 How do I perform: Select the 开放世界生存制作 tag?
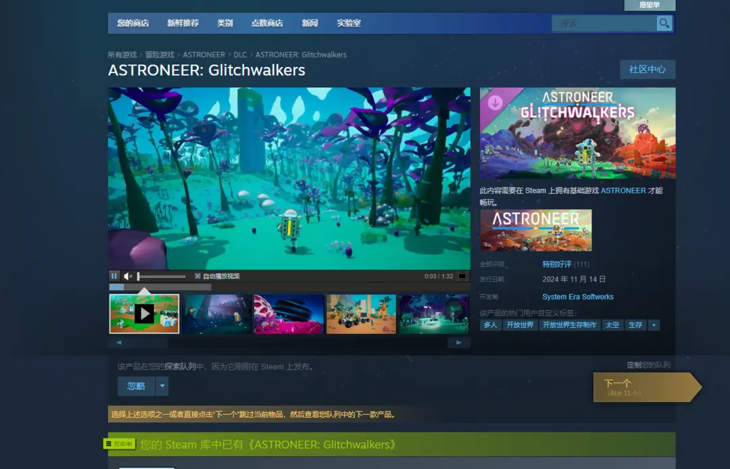pyautogui.click(x=569, y=325)
